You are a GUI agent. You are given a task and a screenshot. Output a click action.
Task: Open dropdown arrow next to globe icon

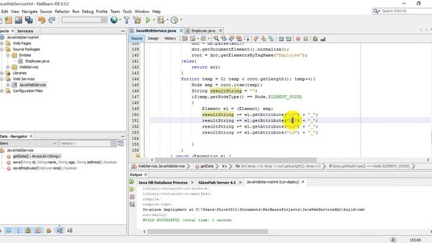[x=120, y=20]
